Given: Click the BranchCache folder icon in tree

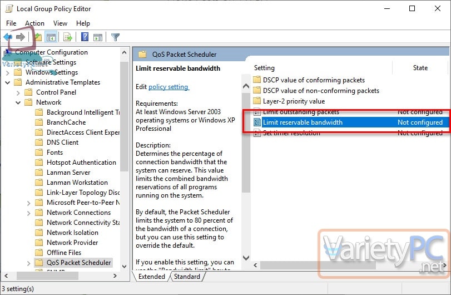Looking at the screenshot, I should point(39,122).
